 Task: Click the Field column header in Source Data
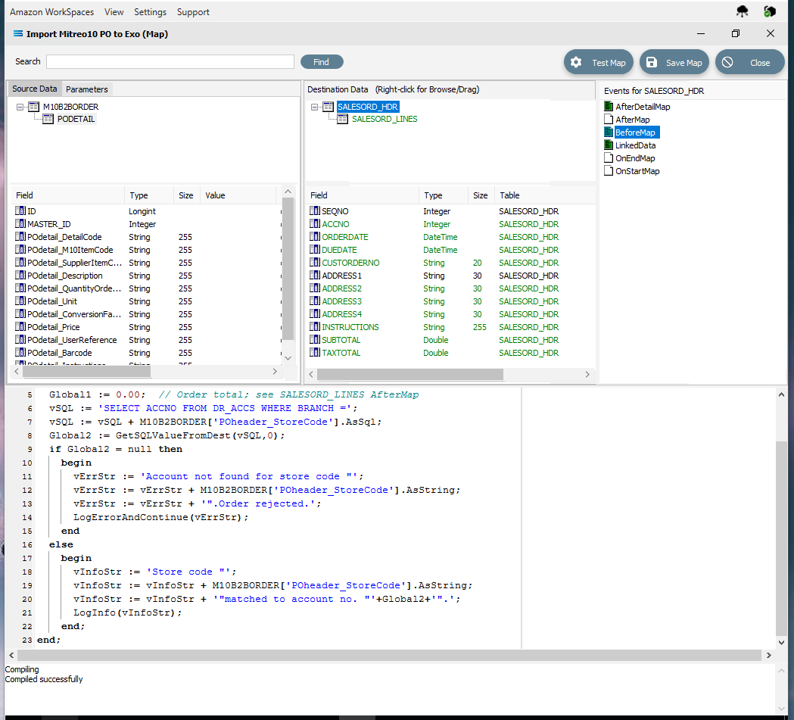pyautogui.click(x=68, y=195)
